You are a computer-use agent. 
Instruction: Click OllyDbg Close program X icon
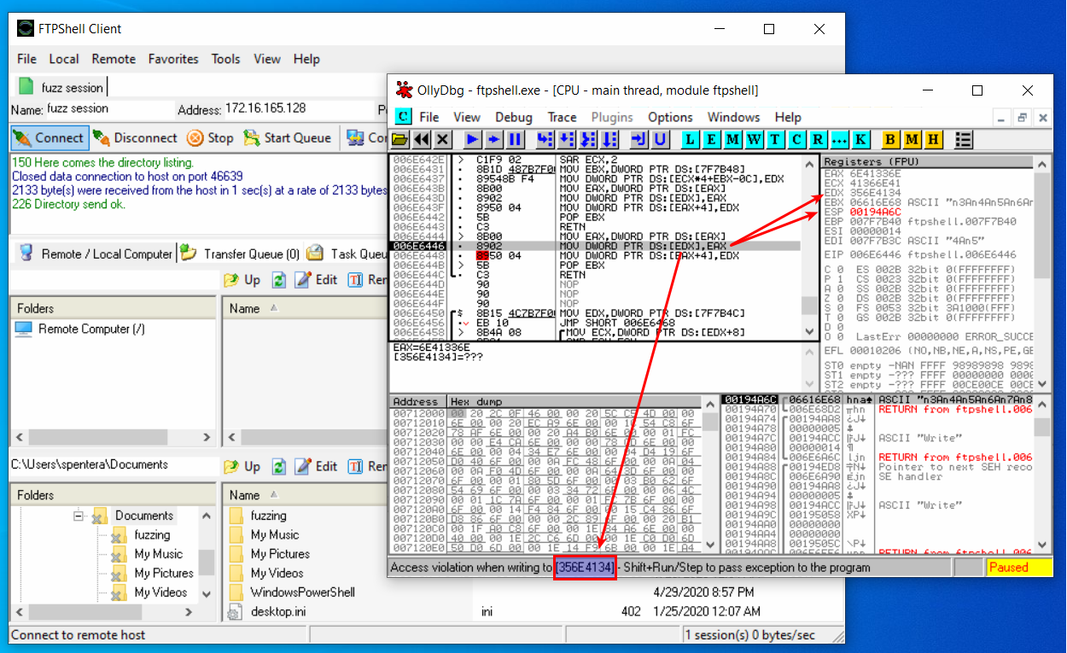pyautogui.click(x=442, y=139)
